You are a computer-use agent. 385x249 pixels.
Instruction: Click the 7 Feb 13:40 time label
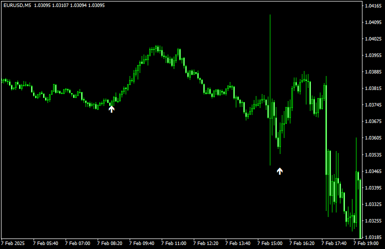[x=238, y=243]
